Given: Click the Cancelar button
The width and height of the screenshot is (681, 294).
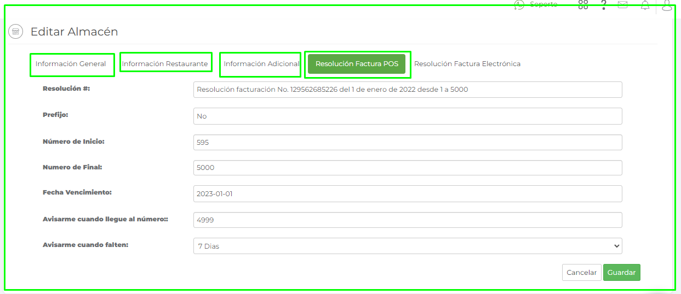Looking at the screenshot, I should click(582, 272).
